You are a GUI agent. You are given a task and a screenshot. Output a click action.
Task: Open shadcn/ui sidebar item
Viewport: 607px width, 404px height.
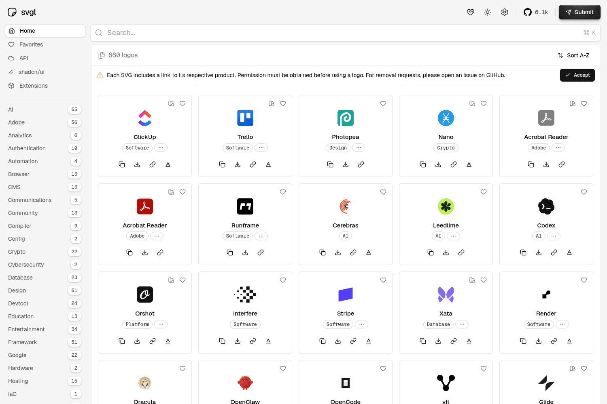(45, 72)
